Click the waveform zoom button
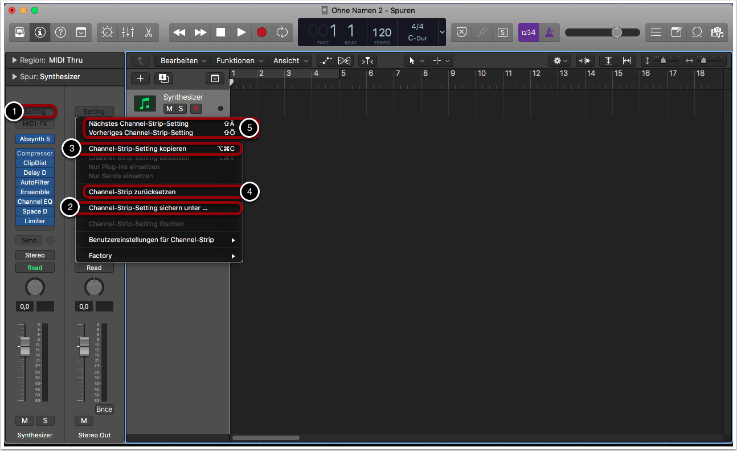This screenshot has height=451, width=737. point(584,60)
